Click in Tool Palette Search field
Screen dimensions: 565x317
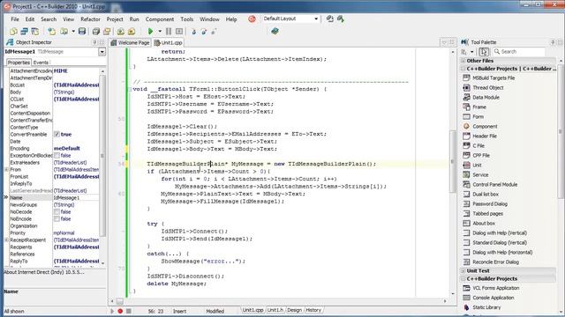pyautogui.click(x=519, y=52)
